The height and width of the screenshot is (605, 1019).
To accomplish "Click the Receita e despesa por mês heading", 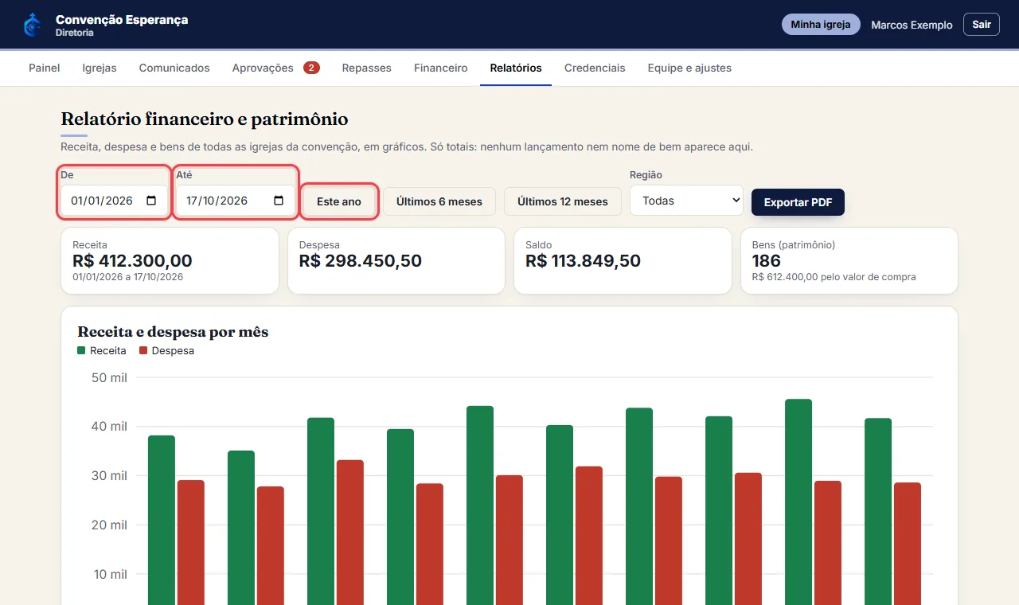I will (x=173, y=332).
